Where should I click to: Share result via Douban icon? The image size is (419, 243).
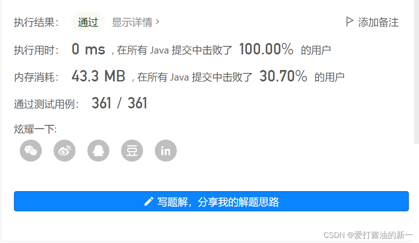coord(132,151)
